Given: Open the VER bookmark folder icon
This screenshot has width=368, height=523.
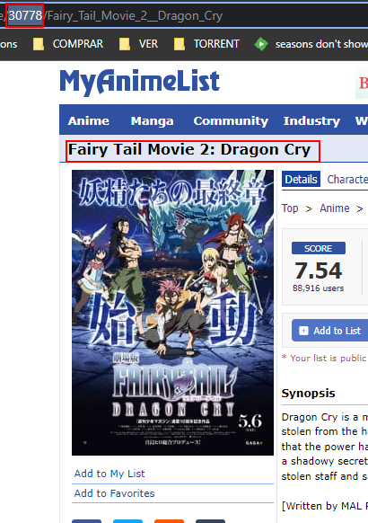Looking at the screenshot, I should tap(125, 44).
